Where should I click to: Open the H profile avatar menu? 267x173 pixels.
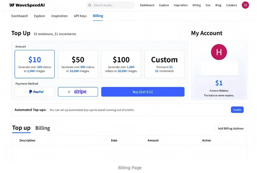[x=245, y=5]
